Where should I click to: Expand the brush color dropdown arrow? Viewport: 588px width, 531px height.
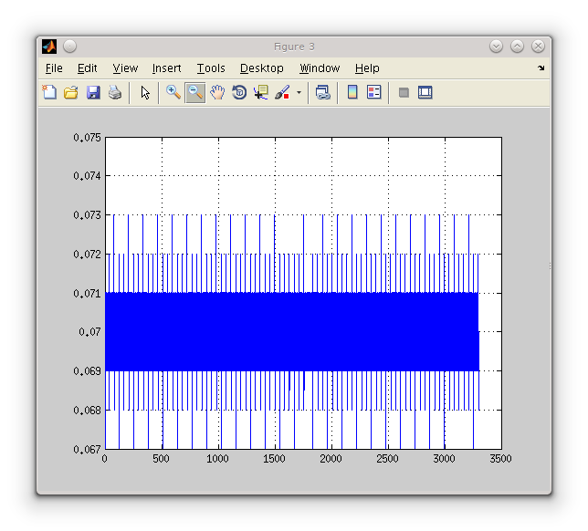[x=299, y=93]
